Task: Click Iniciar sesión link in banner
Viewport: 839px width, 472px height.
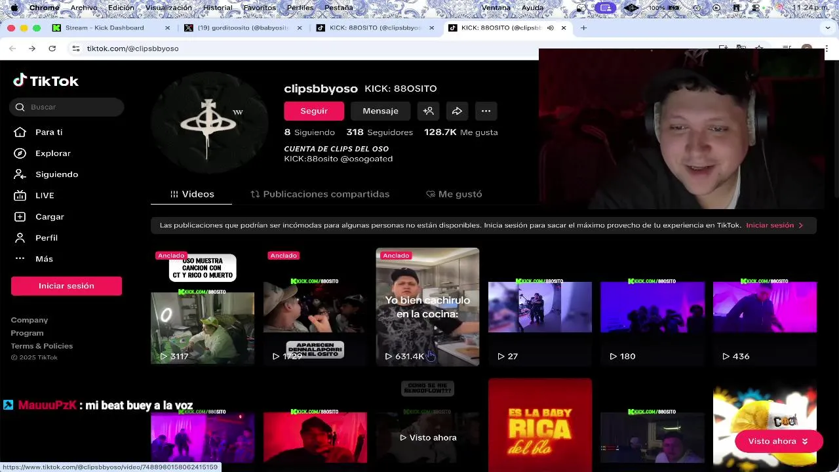Action: click(x=770, y=226)
